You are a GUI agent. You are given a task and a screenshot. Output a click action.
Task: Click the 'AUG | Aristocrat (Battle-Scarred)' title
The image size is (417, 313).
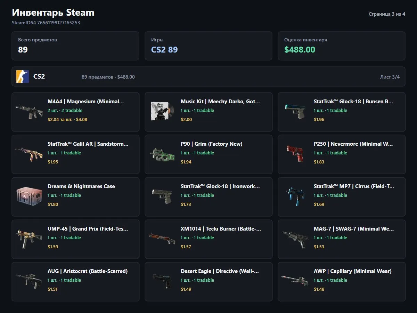[x=88, y=271]
